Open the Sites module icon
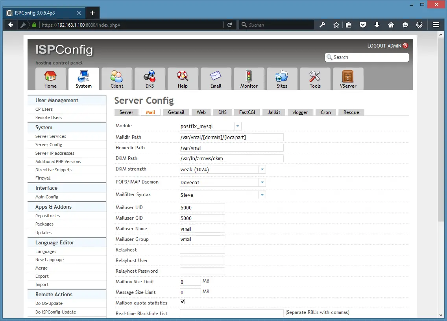 point(282,79)
